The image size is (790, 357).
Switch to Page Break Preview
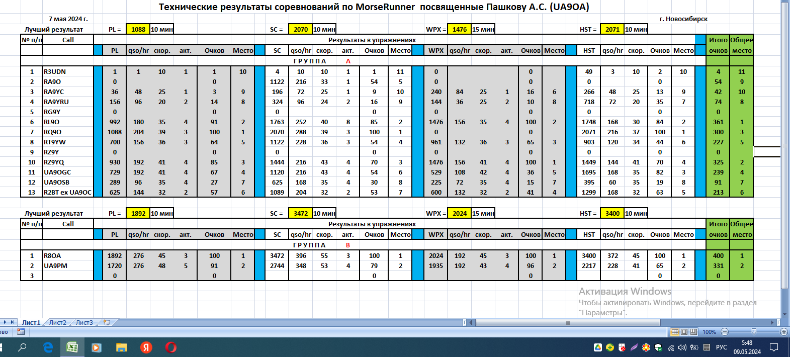[x=693, y=332]
